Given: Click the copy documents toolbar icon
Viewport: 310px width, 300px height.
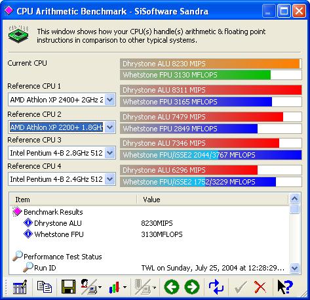Looking at the screenshot, I should tap(45, 287).
